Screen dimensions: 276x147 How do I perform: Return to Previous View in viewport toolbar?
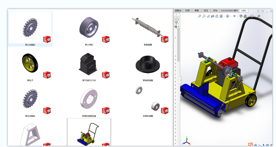coord(208,16)
